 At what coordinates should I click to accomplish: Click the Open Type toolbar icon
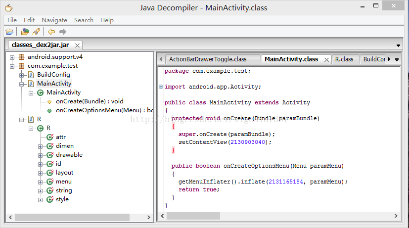point(25,32)
